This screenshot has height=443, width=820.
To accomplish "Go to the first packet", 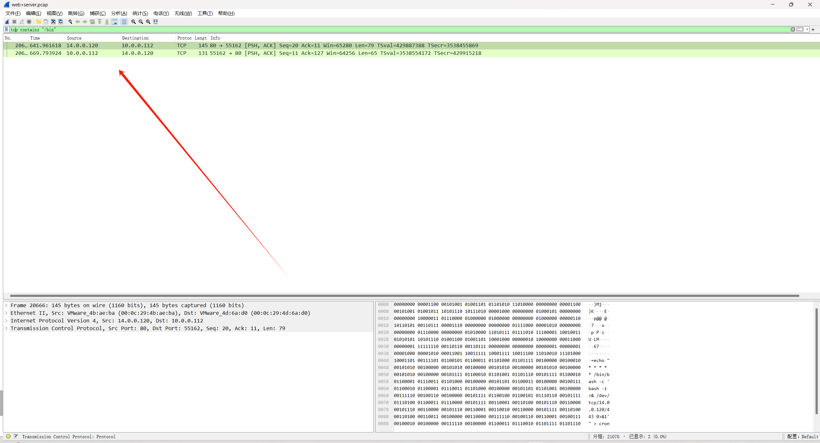I will pyautogui.click(x=100, y=22).
